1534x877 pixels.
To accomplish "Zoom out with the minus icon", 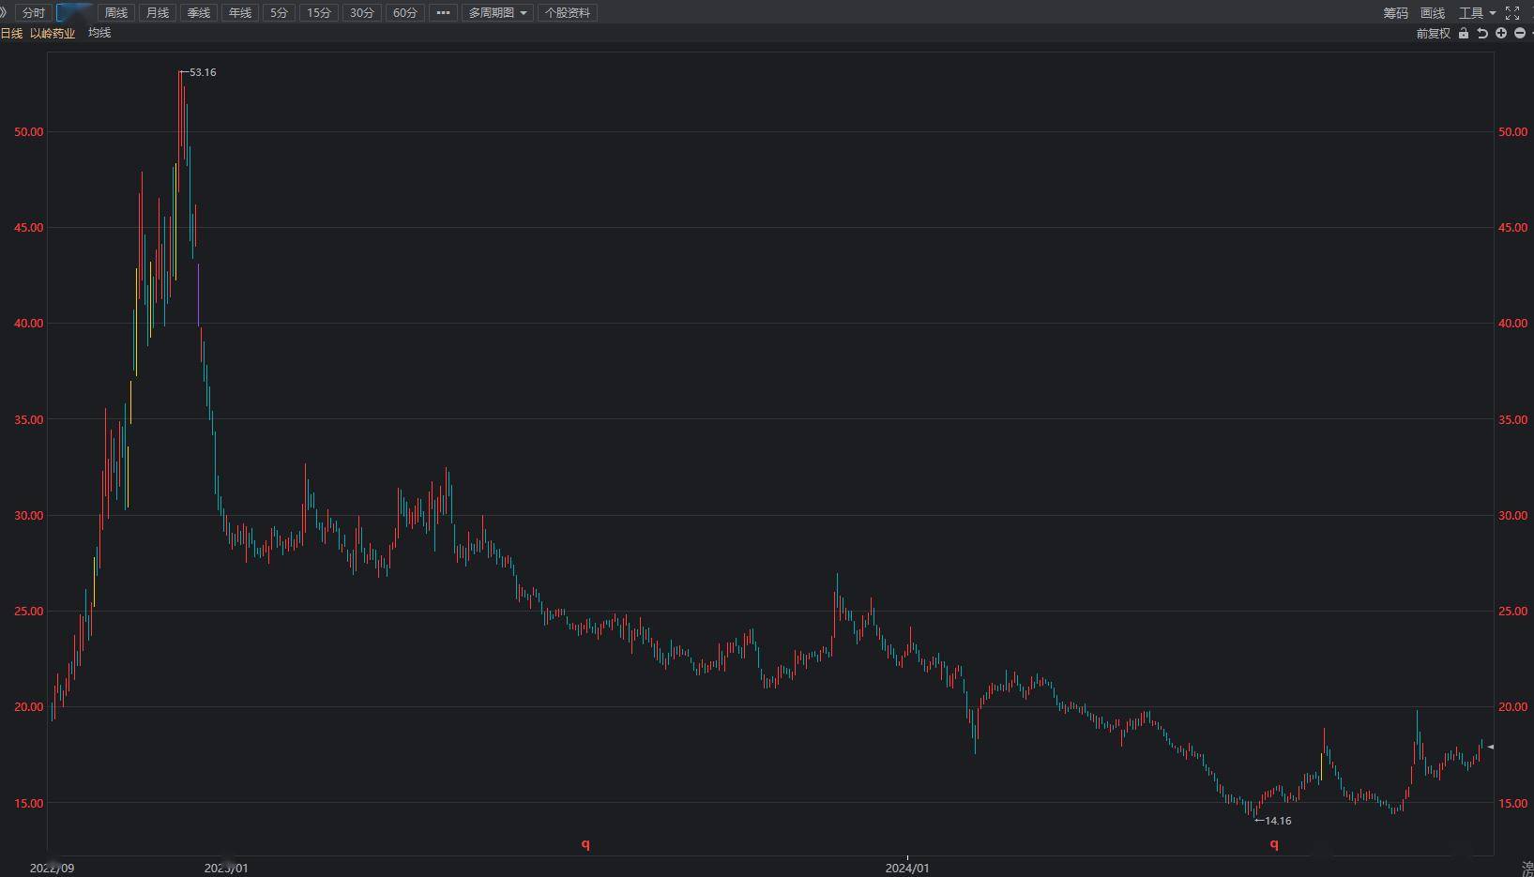I will [1520, 34].
